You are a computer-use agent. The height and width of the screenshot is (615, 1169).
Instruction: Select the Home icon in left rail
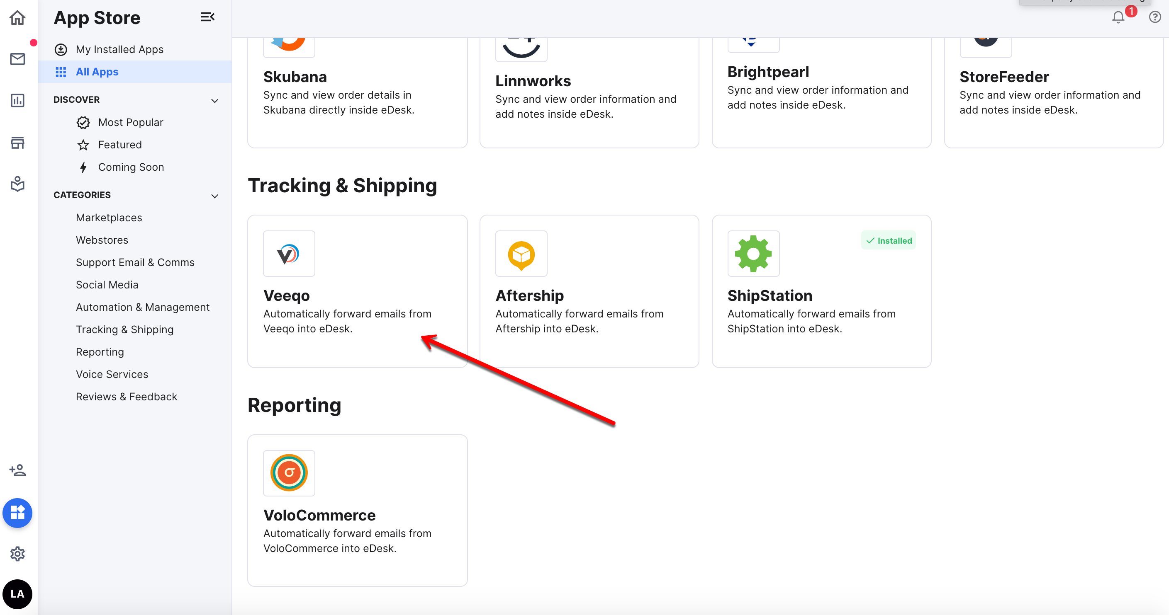click(x=17, y=17)
